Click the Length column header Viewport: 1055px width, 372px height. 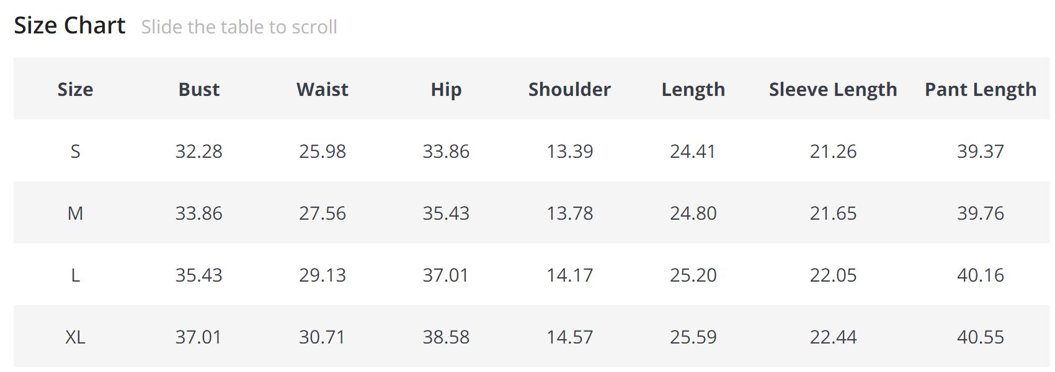point(693,89)
